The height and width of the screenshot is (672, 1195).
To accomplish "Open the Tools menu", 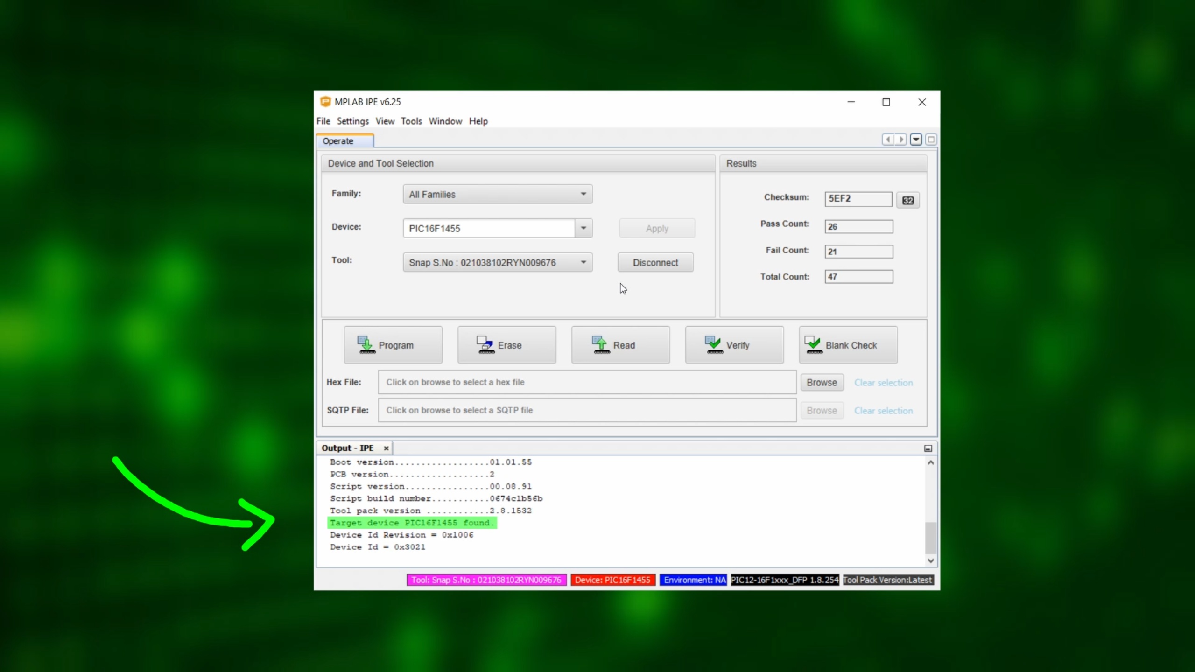I will [x=411, y=121].
